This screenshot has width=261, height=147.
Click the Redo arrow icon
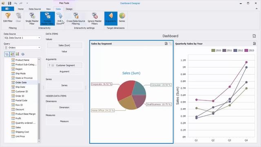21,3
